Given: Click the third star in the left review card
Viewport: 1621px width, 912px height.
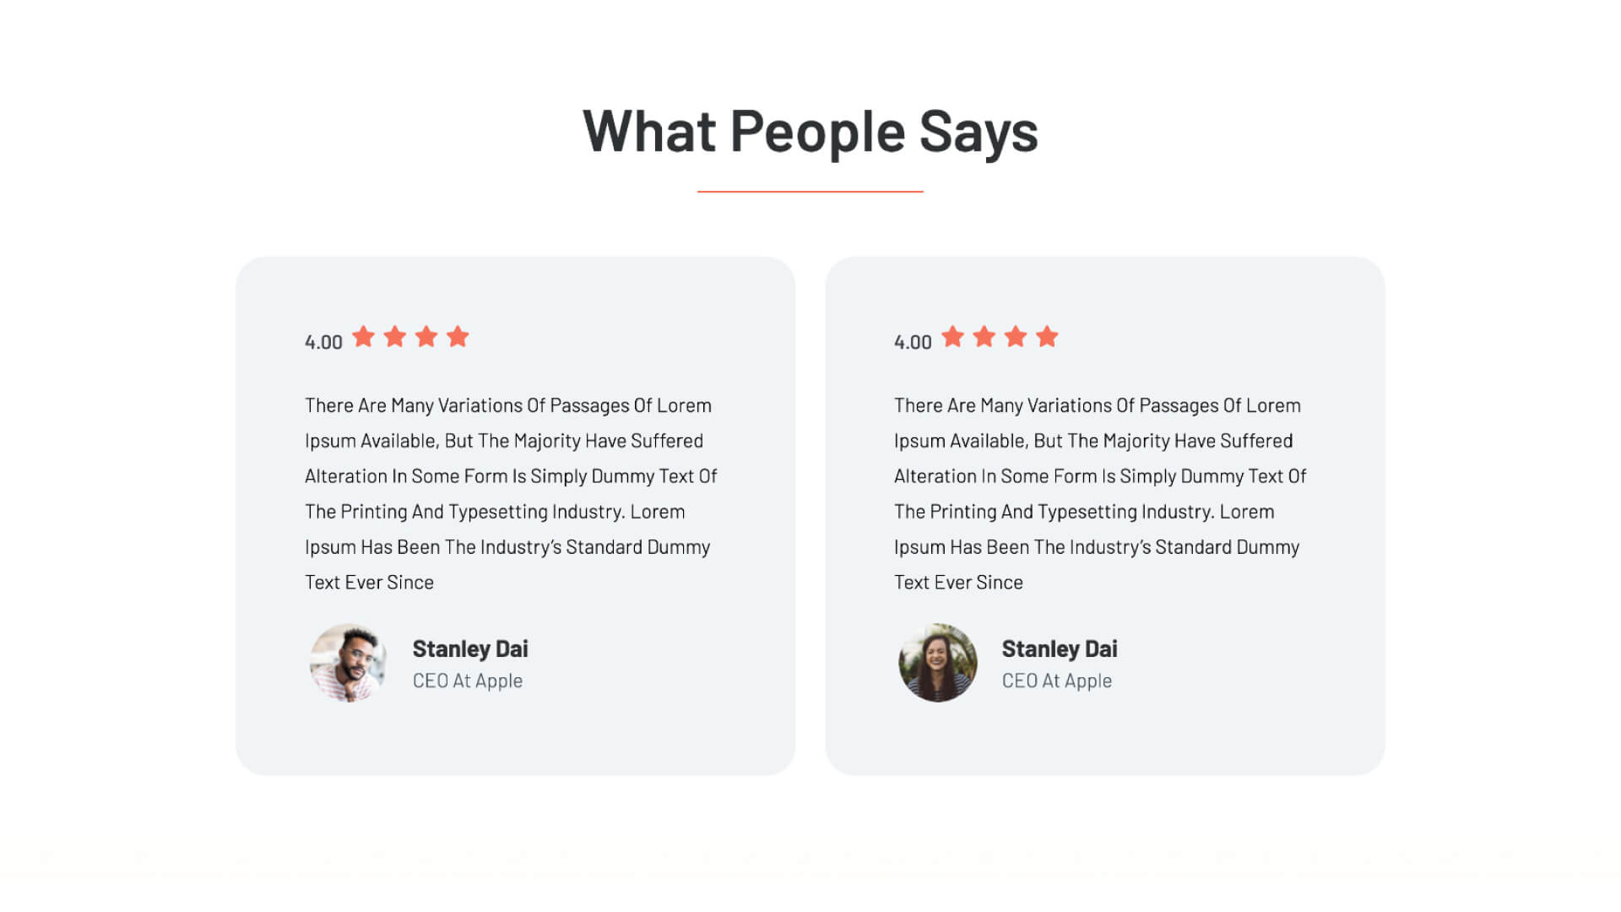Looking at the screenshot, I should coord(426,336).
